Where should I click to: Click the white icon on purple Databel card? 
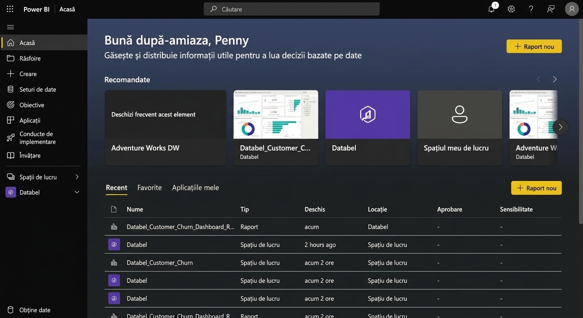pyautogui.click(x=368, y=115)
